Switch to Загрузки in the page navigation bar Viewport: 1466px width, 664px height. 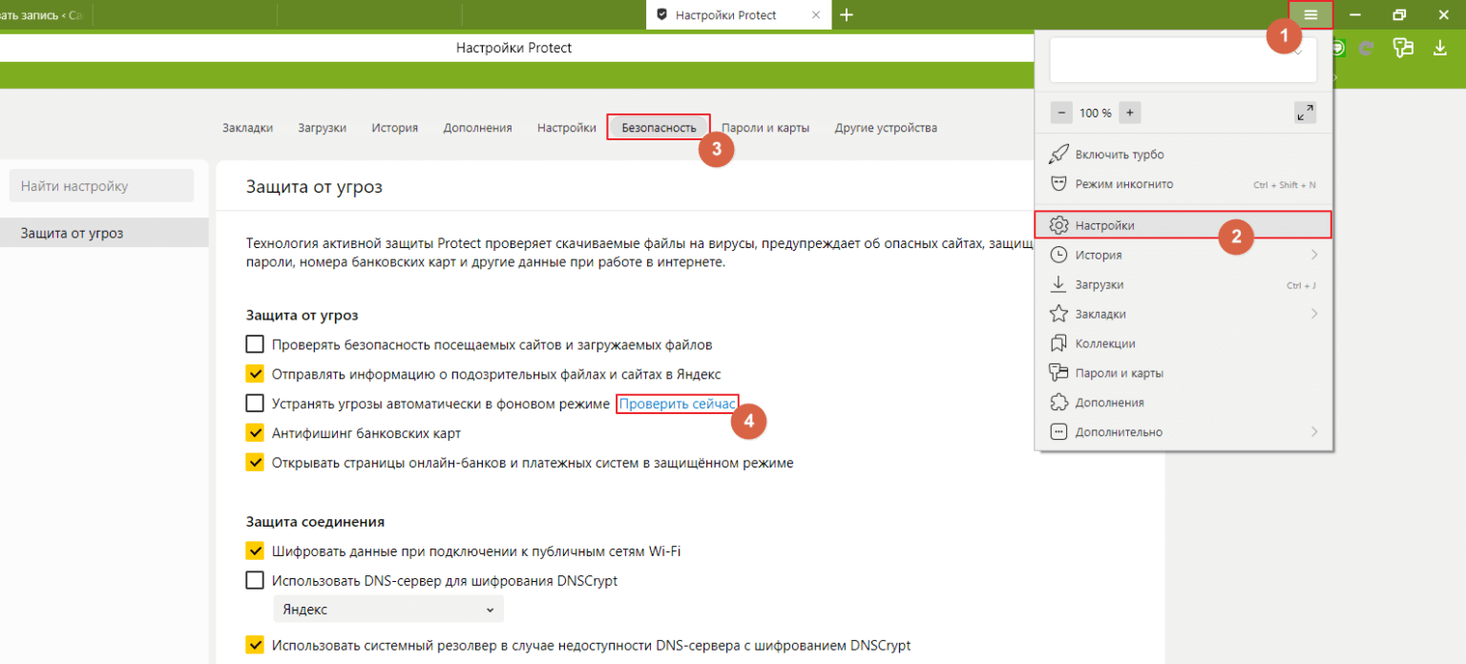[x=322, y=128]
